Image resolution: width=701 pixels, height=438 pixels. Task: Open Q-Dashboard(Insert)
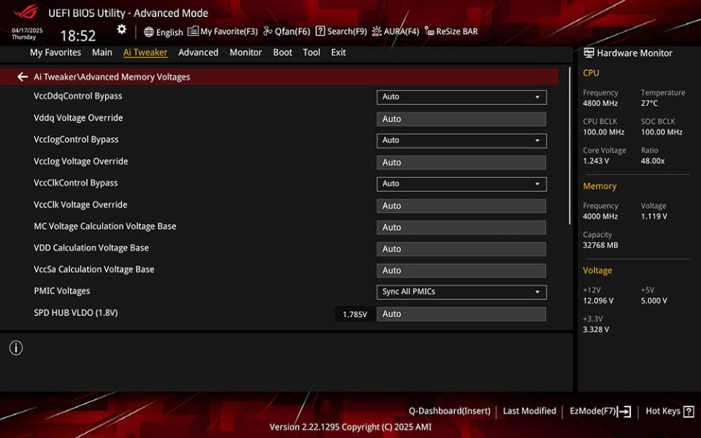click(449, 411)
